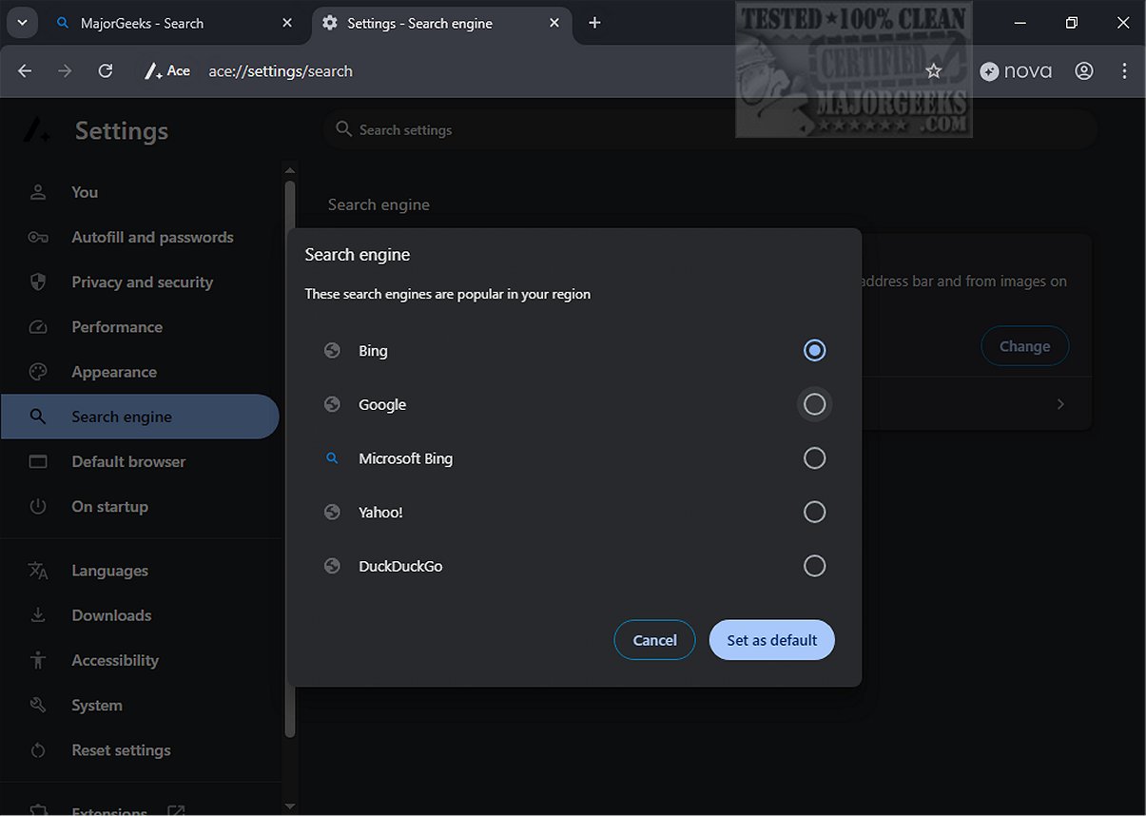Click the wrench System icon

38,705
